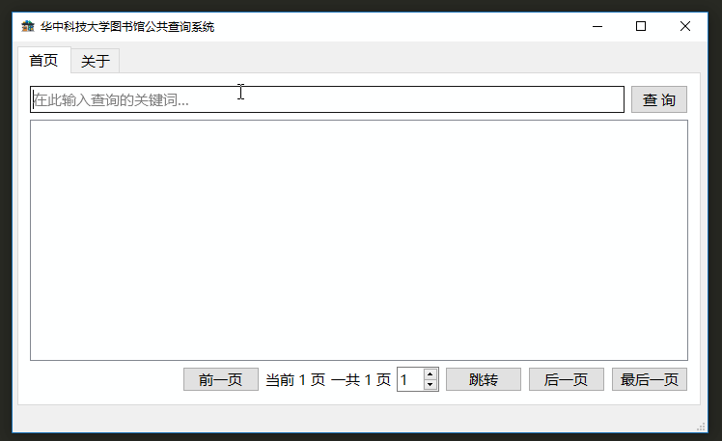The image size is (722, 441).
Task: Switch to the 首页 tab
Action: 44,60
